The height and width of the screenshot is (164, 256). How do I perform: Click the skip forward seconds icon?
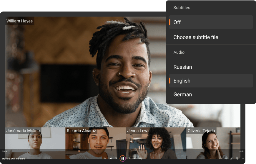click(x=129, y=158)
